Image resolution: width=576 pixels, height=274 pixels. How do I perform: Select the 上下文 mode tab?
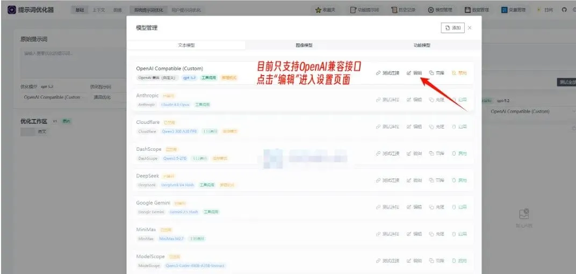point(98,10)
